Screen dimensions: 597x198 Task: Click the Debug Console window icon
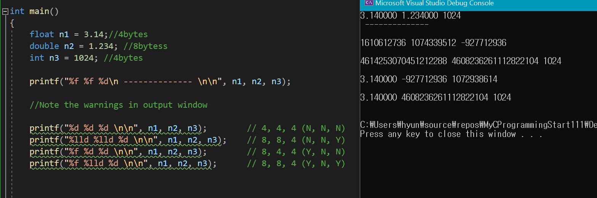click(368, 3)
